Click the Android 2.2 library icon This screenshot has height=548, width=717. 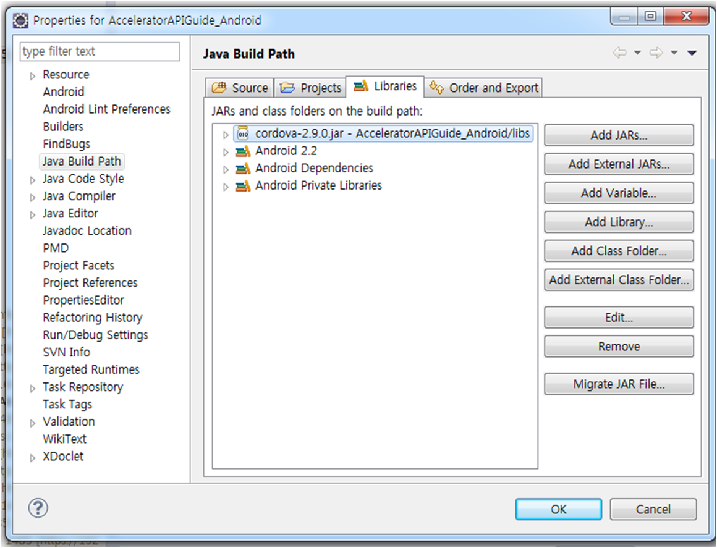(243, 151)
